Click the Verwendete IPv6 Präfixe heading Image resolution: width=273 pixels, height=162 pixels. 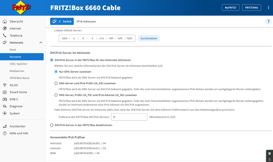(68, 137)
